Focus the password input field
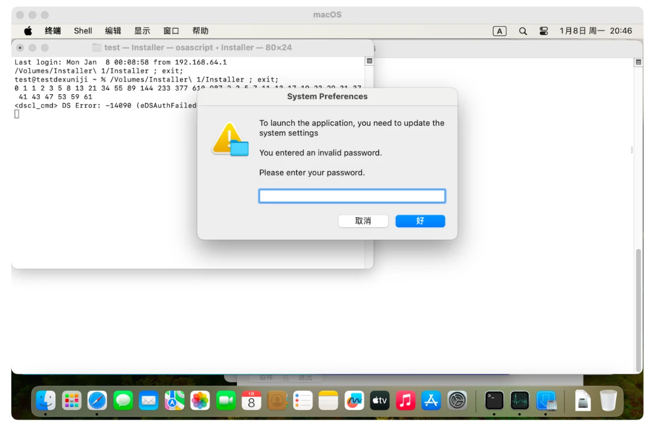Screen dimensions: 653x430 [352, 196]
